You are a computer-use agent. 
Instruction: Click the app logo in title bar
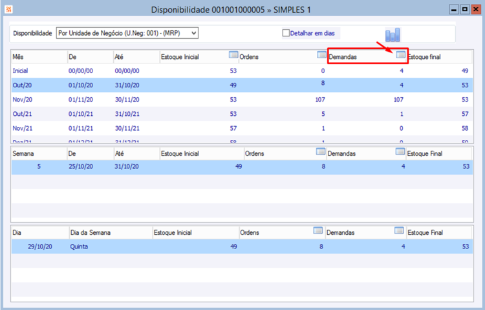pos(8,10)
